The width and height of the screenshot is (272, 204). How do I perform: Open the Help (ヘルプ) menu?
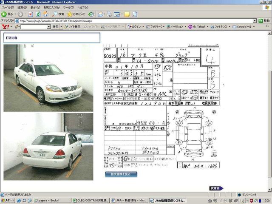(x=83, y=8)
